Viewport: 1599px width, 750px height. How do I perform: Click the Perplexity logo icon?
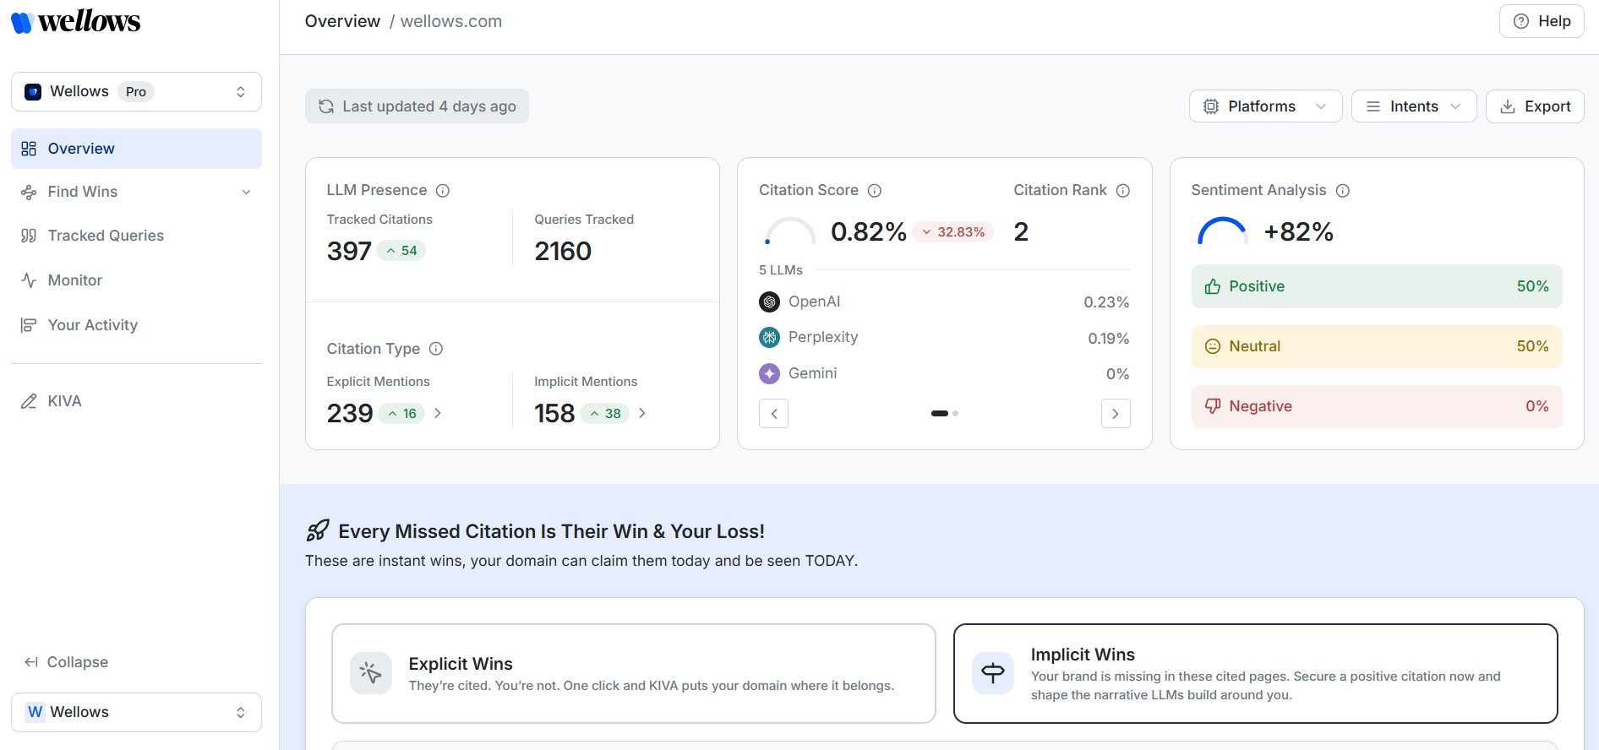pyautogui.click(x=769, y=338)
